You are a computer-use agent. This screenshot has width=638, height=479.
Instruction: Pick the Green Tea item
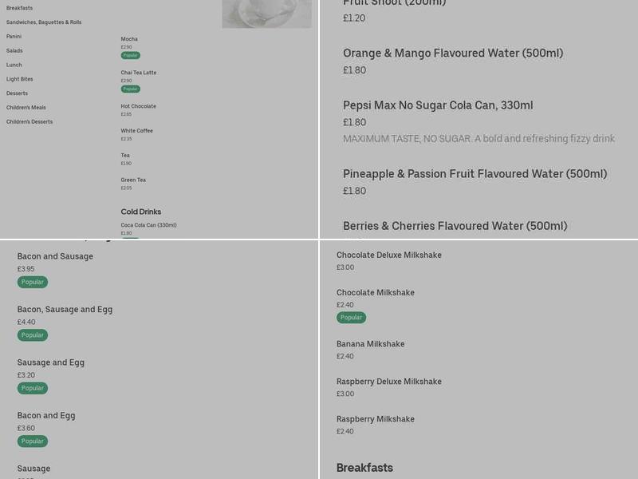(133, 180)
